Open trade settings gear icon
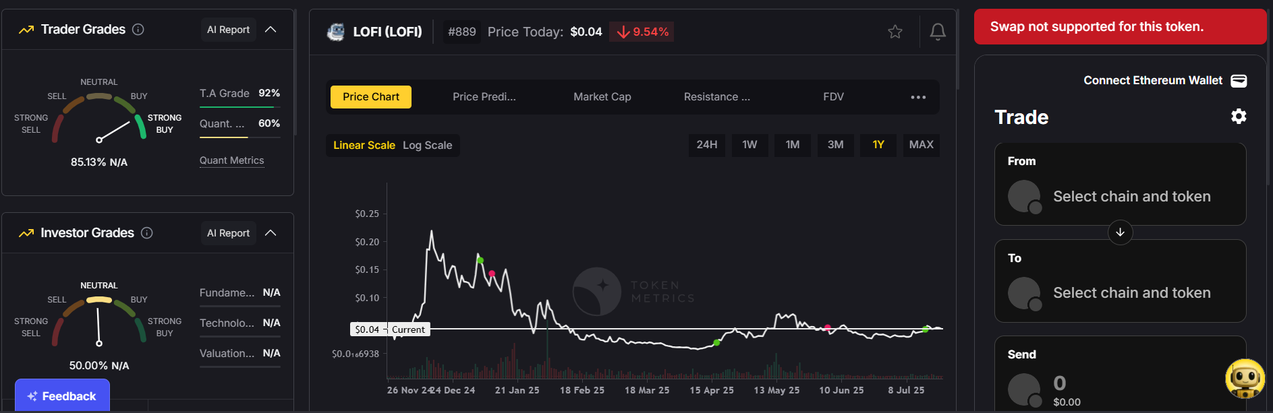 click(x=1239, y=117)
